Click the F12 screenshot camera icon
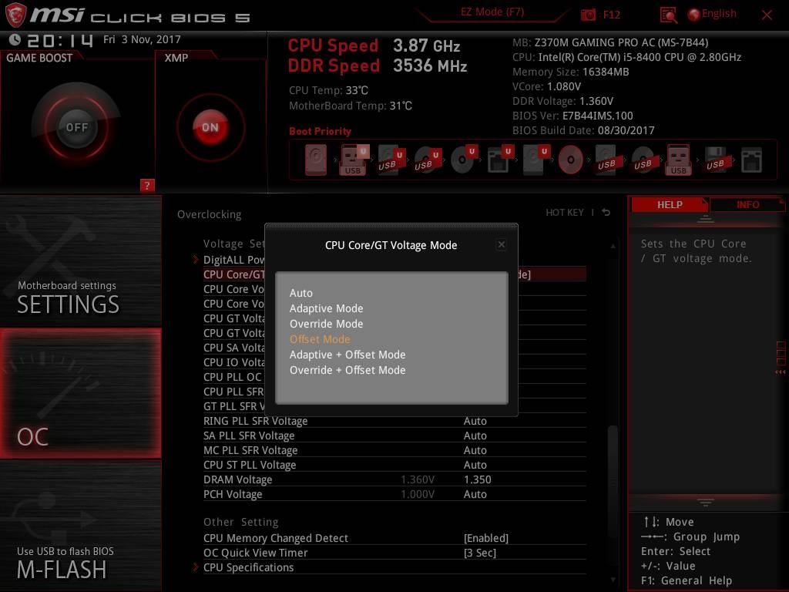This screenshot has width=789, height=592. pos(588,15)
